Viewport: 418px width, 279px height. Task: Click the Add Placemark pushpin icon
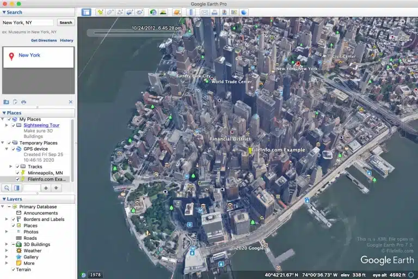[100, 12]
